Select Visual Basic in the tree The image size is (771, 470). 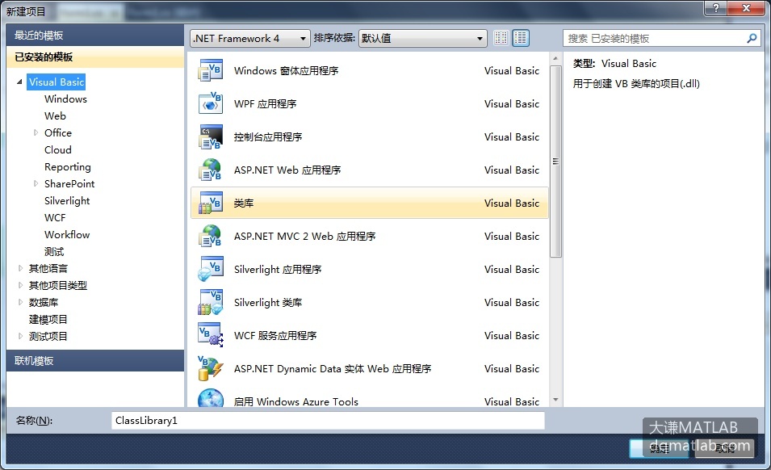coord(57,82)
